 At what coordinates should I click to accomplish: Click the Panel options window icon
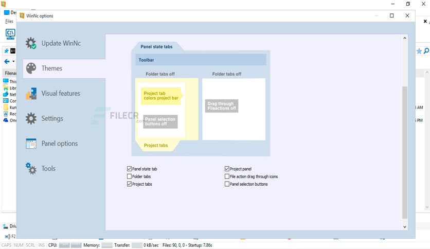31,144
